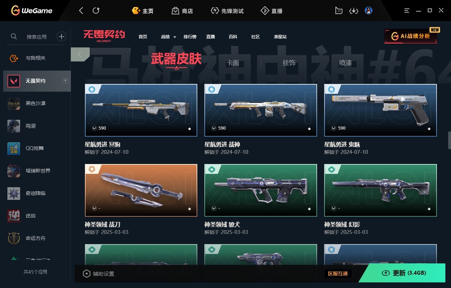Open 黑色沙漠 game in sidebar

[37, 103]
